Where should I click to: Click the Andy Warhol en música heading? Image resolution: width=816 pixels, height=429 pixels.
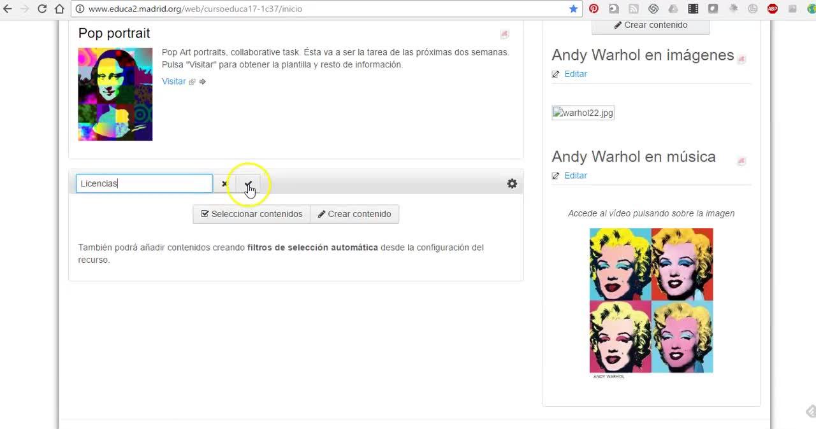pyautogui.click(x=634, y=157)
